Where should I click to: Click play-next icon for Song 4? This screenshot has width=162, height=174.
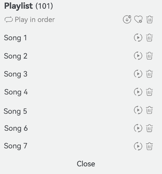coord(138,92)
